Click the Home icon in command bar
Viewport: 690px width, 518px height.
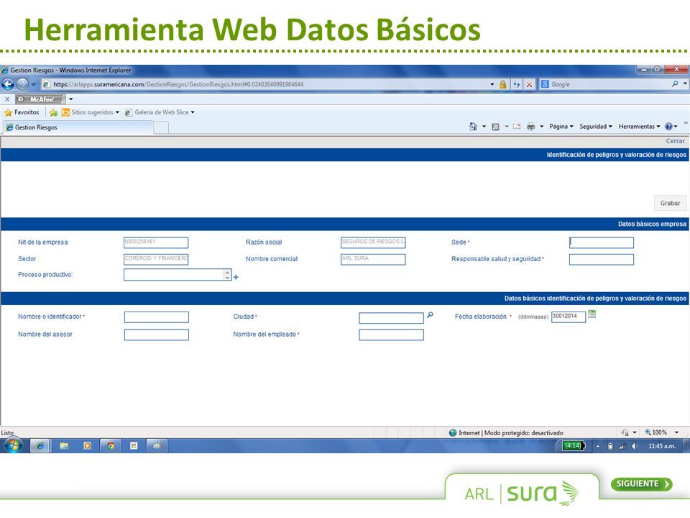click(473, 127)
